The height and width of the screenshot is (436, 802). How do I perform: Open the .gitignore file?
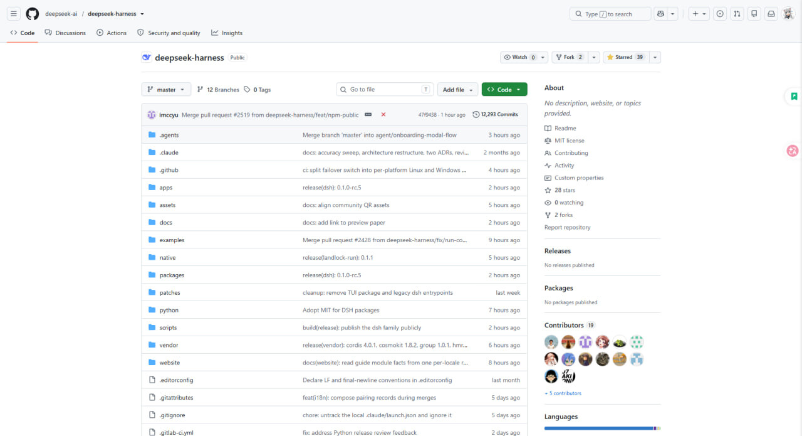coord(172,415)
